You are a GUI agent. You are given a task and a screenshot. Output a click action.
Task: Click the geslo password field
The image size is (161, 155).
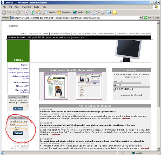18,130
